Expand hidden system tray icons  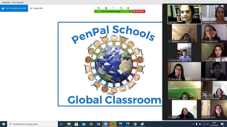[x=193, y=124]
